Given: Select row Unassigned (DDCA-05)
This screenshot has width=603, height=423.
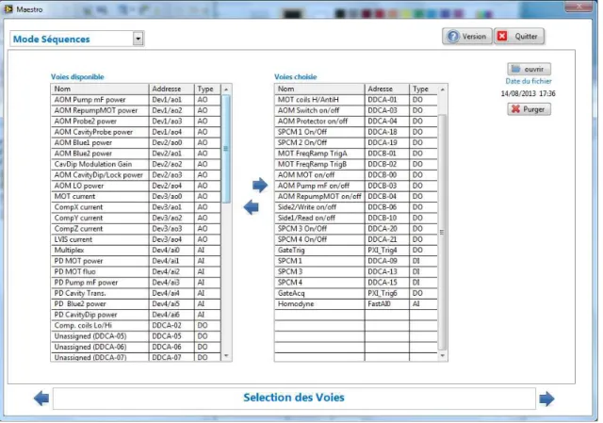Looking at the screenshot, I should click(136, 336).
